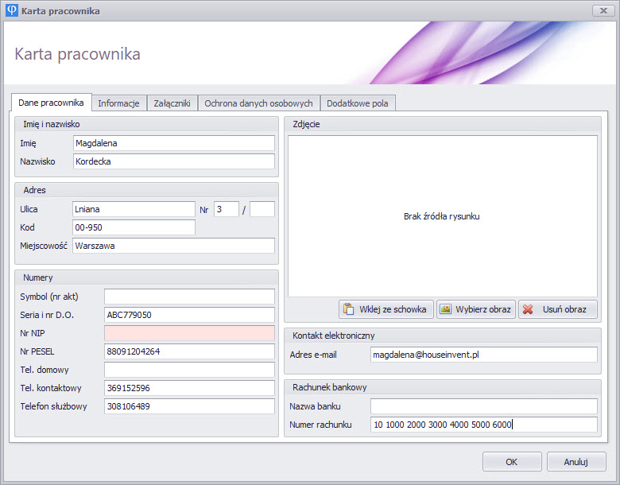
Task: Click the Imię field containing Magdalena
Action: click(x=173, y=143)
